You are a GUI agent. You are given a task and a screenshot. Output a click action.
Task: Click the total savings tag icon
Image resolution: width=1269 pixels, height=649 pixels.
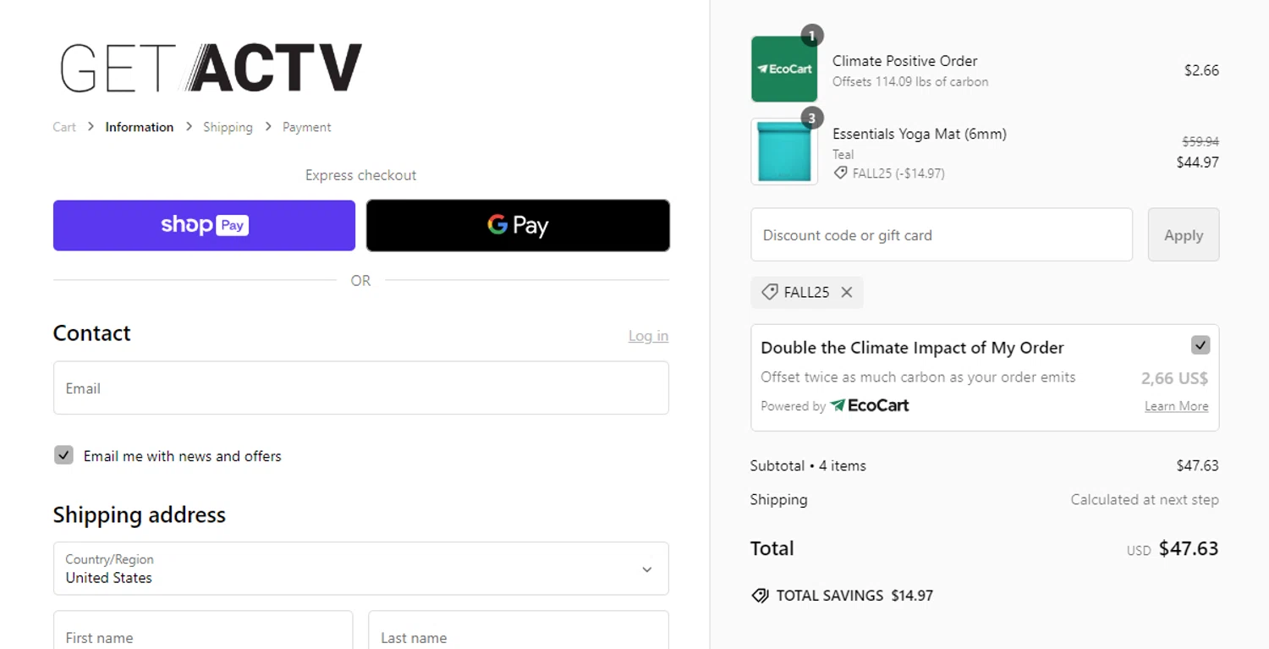tap(760, 596)
